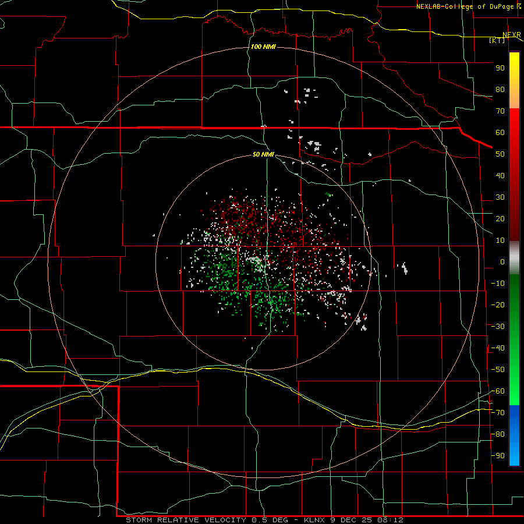Click "STORM RELATIVE VELOCITY" in the bottom caption
Image resolution: width=524 pixels, height=524 pixels.
186,520
